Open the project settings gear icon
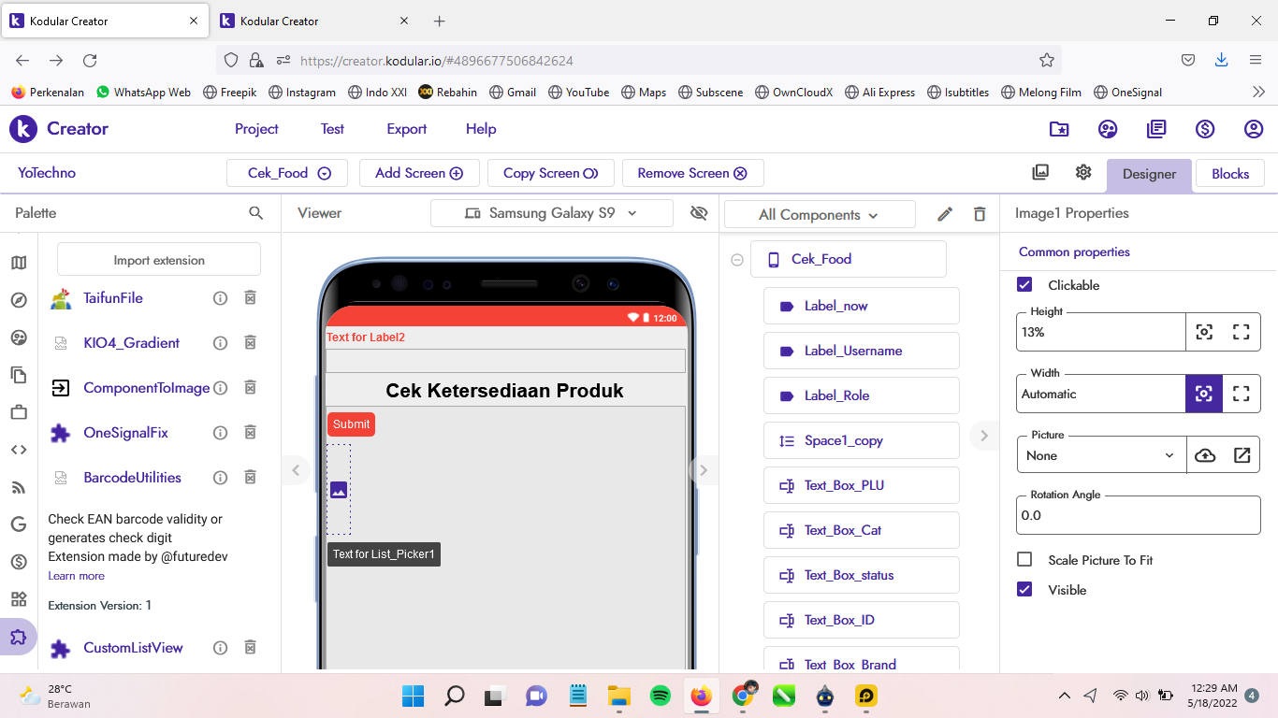The height and width of the screenshot is (718, 1278). 1083,173
